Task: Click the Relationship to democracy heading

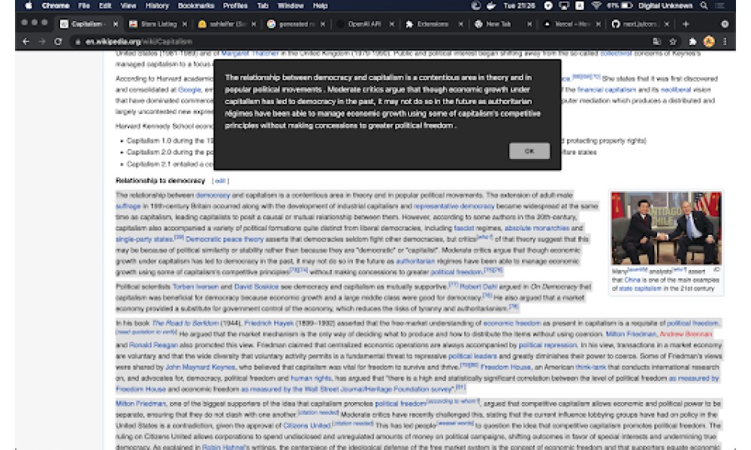Action: (x=160, y=181)
